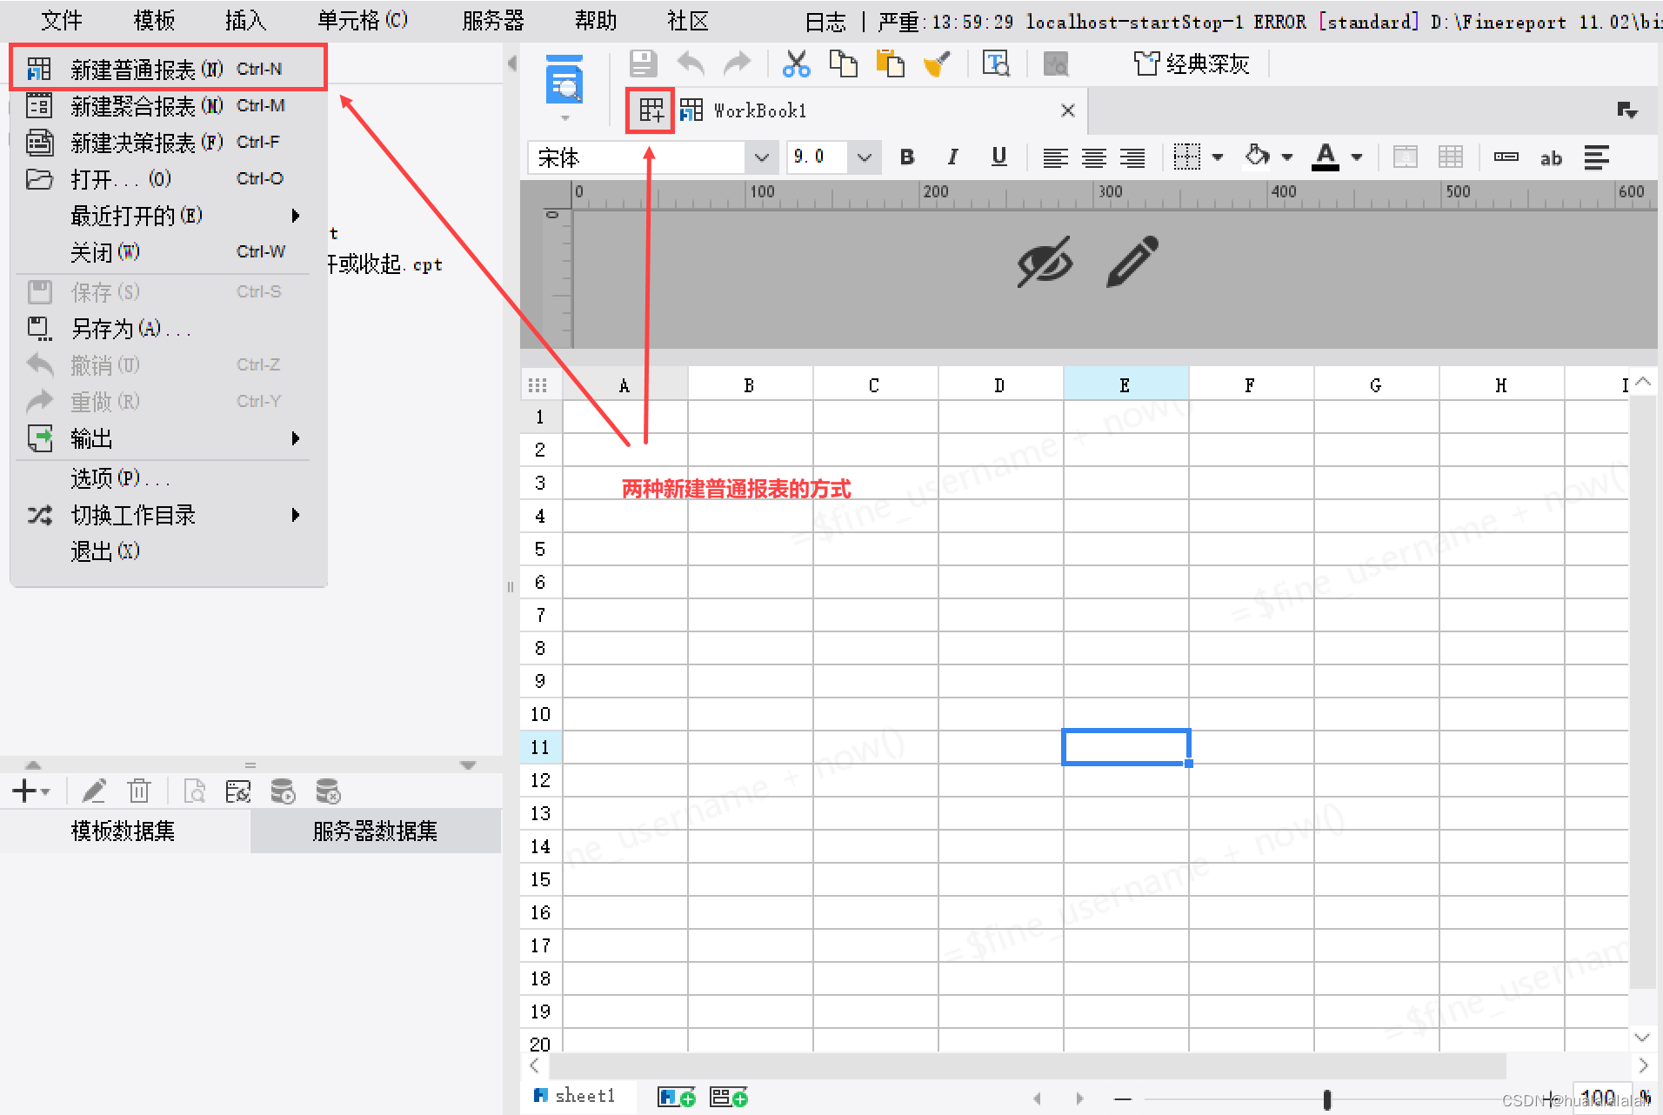1663x1115 pixels.
Task: Choose 打开... in the file menu
Action: (x=169, y=178)
